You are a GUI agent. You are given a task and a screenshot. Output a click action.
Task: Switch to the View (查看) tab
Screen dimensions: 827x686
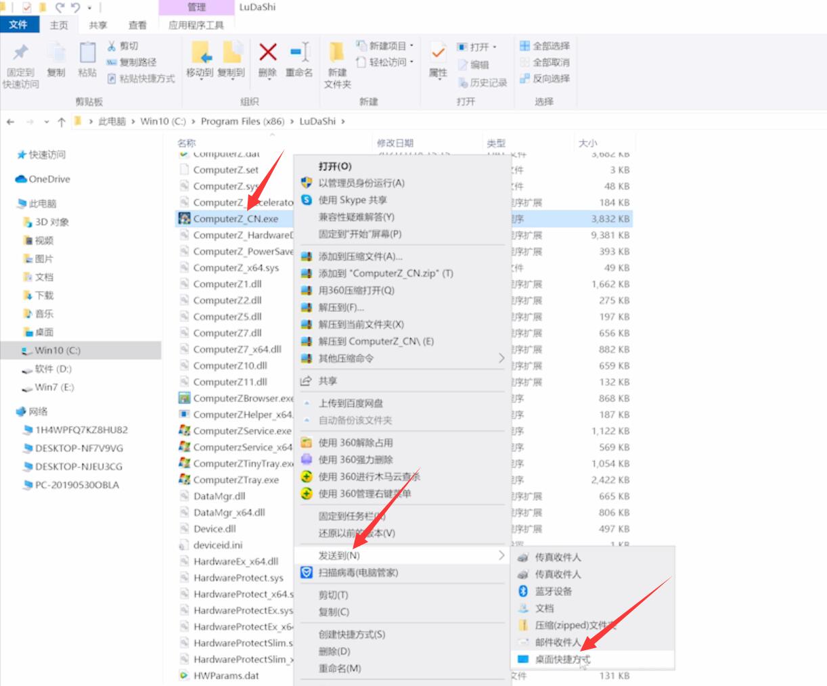pyautogui.click(x=137, y=24)
